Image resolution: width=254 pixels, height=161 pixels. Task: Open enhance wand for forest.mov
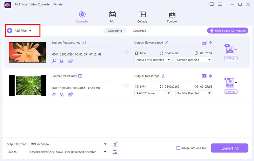pyautogui.click(x=54, y=94)
